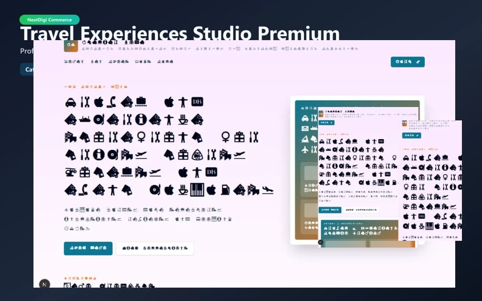Click the NextDigi Commerce badge
This screenshot has height=301, width=482.
point(50,20)
